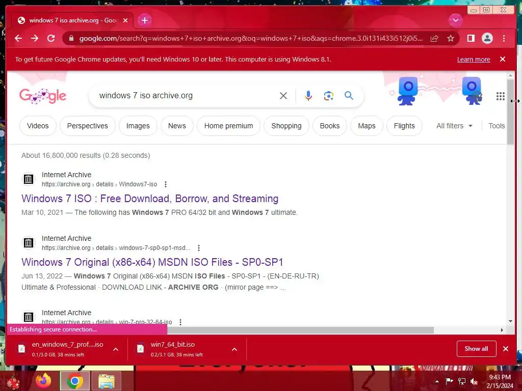This screenshot has width=522, height=391.
Task: Open the search Tools option
Action: [x=497, y=126]
